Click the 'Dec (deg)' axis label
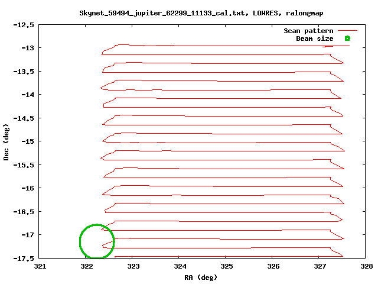Image resolution: width=378 pixels, height=284 pixels. [x=6, y=142]
